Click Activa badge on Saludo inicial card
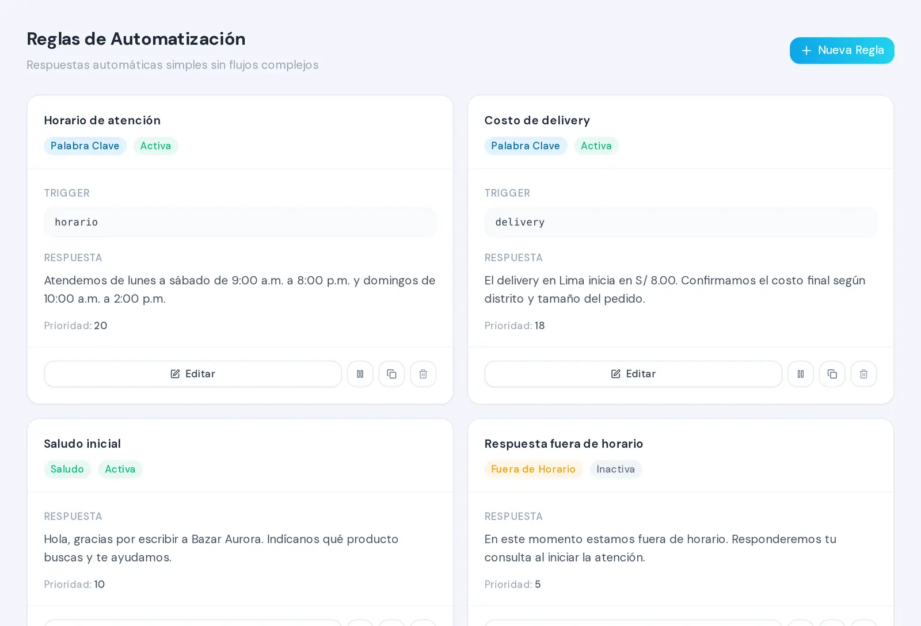 (120, 469)
